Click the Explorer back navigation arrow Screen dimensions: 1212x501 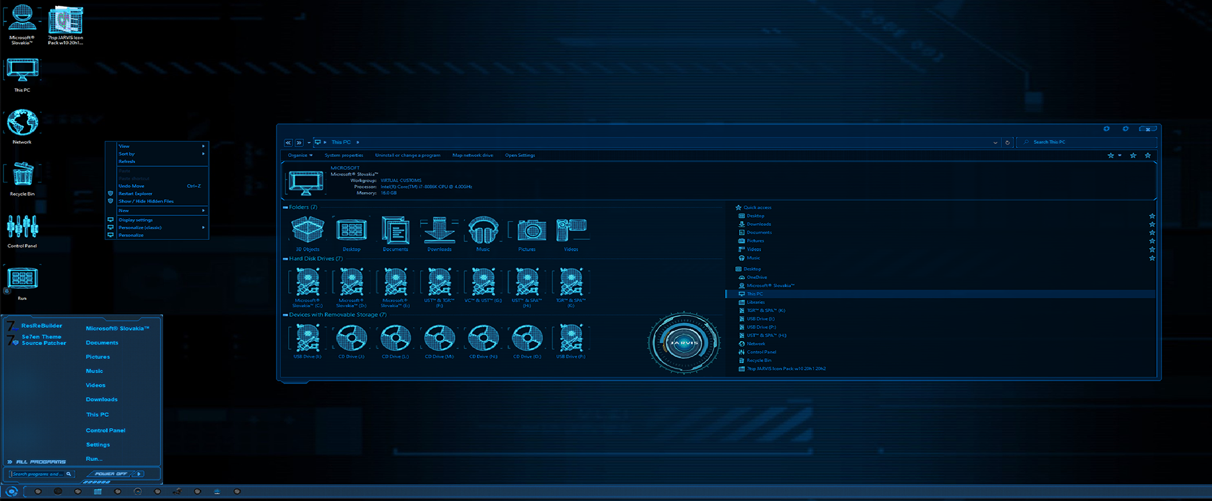(288, 142)
